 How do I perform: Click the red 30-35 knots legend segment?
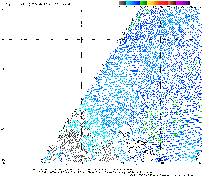tap(165, 3)
